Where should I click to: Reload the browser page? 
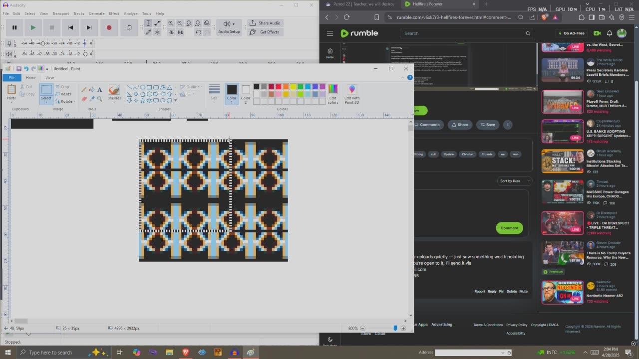(x=346, y=17)
